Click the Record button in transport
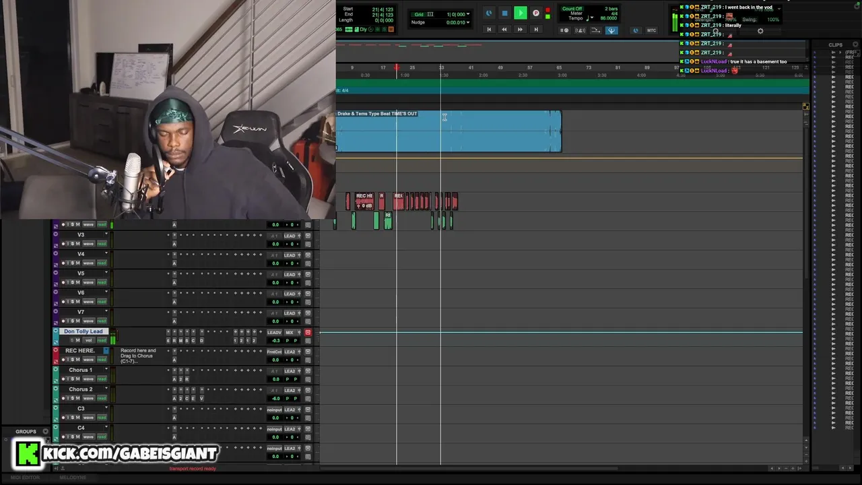 535,13
